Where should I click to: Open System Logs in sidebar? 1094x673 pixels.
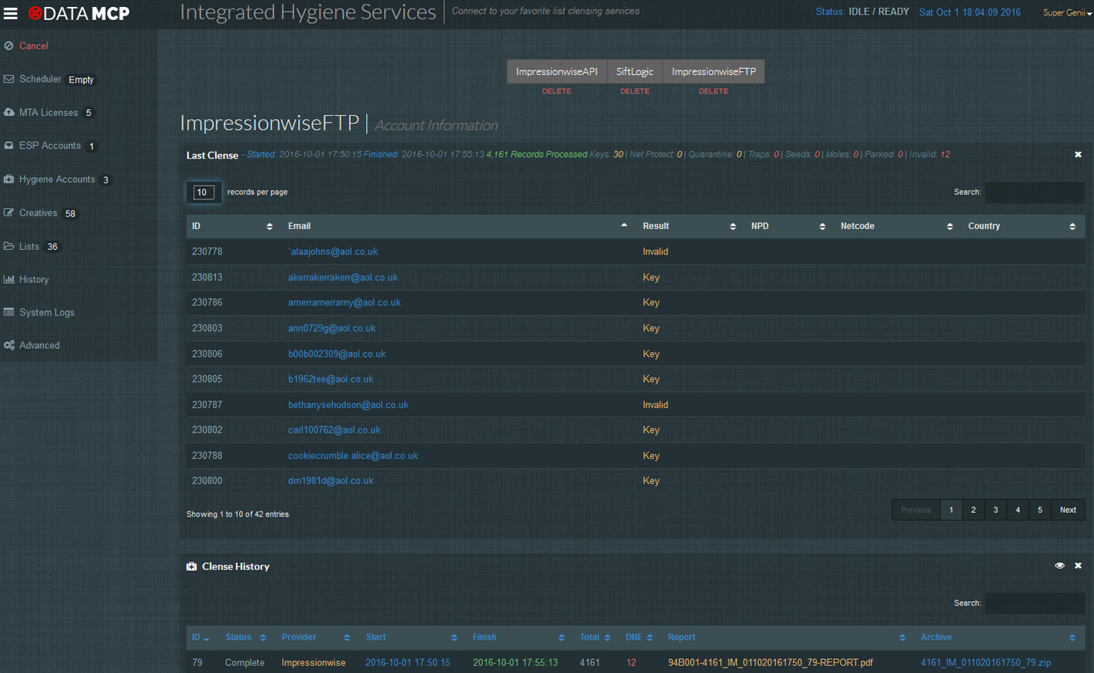pos(46,312)
